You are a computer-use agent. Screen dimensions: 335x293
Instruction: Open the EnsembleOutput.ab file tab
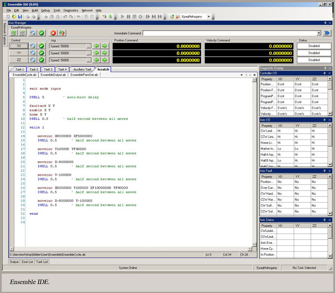point(53,75)
